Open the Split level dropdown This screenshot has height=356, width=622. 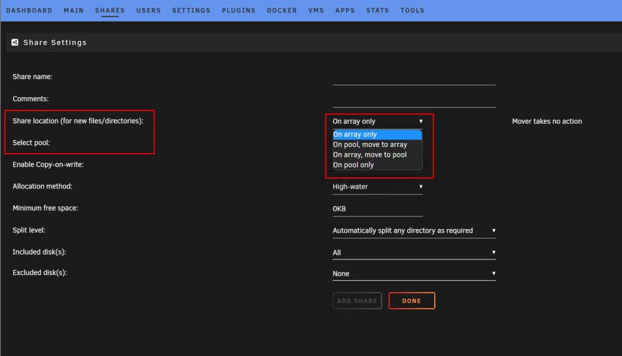pos(414,230)
